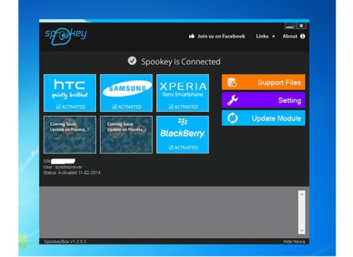The height and width of the screenshot is (257, 353).
Task: Click the Update Module refresh icon
Action: (232, 118)
